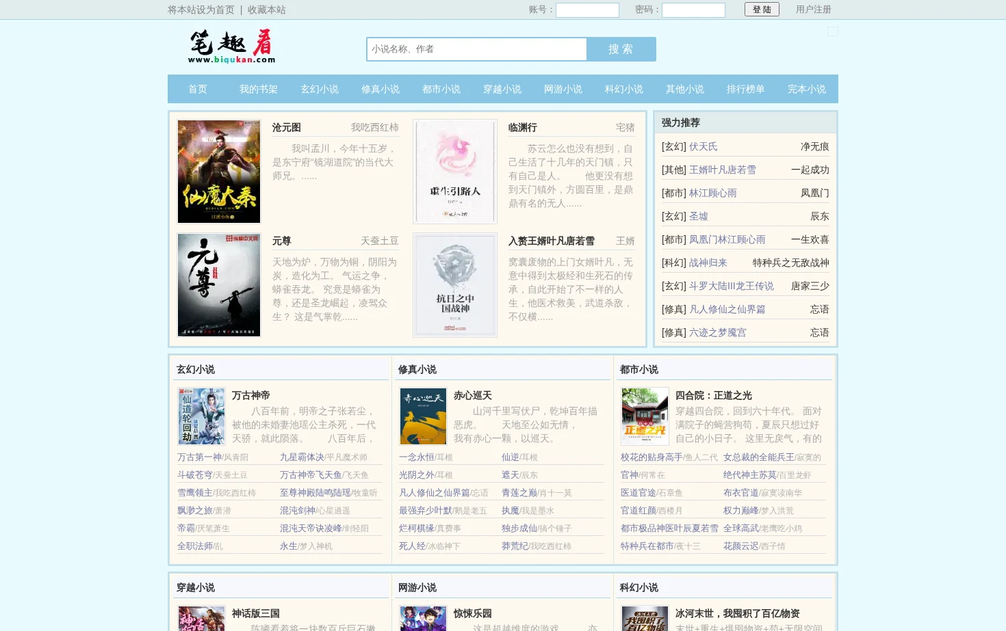1006x631 pixels.
Task: Open recommended novel 王婿叶凡唐若雪
Action: point(723,170)
